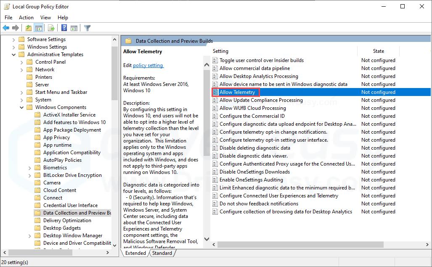The width and height of the screenshot is (432, 267).
Task: Expand the Desktop Window Manager node
Action: (x=30, y=236)
